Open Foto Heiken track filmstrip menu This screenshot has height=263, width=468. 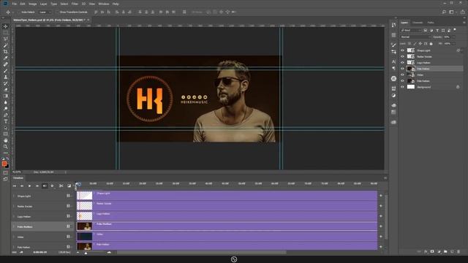pos(68,226)
